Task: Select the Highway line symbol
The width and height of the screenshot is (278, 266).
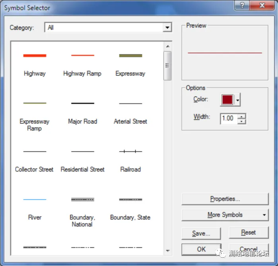Action: tap(35, 56)
